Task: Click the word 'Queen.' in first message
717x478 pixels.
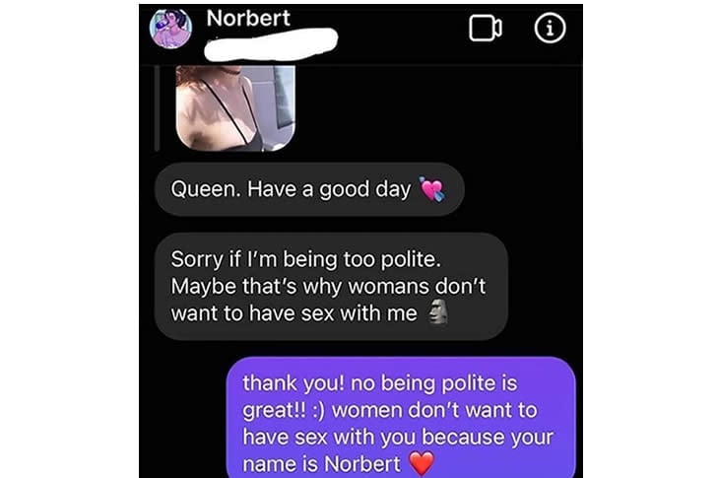Action: click(x=205, y=189)
